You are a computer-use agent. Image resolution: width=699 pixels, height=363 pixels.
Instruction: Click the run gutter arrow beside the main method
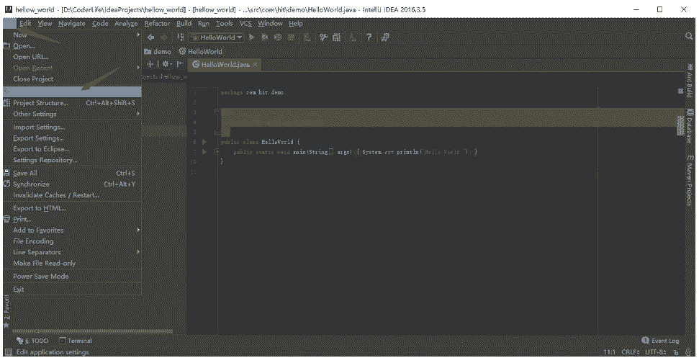(x=204, y=152)
